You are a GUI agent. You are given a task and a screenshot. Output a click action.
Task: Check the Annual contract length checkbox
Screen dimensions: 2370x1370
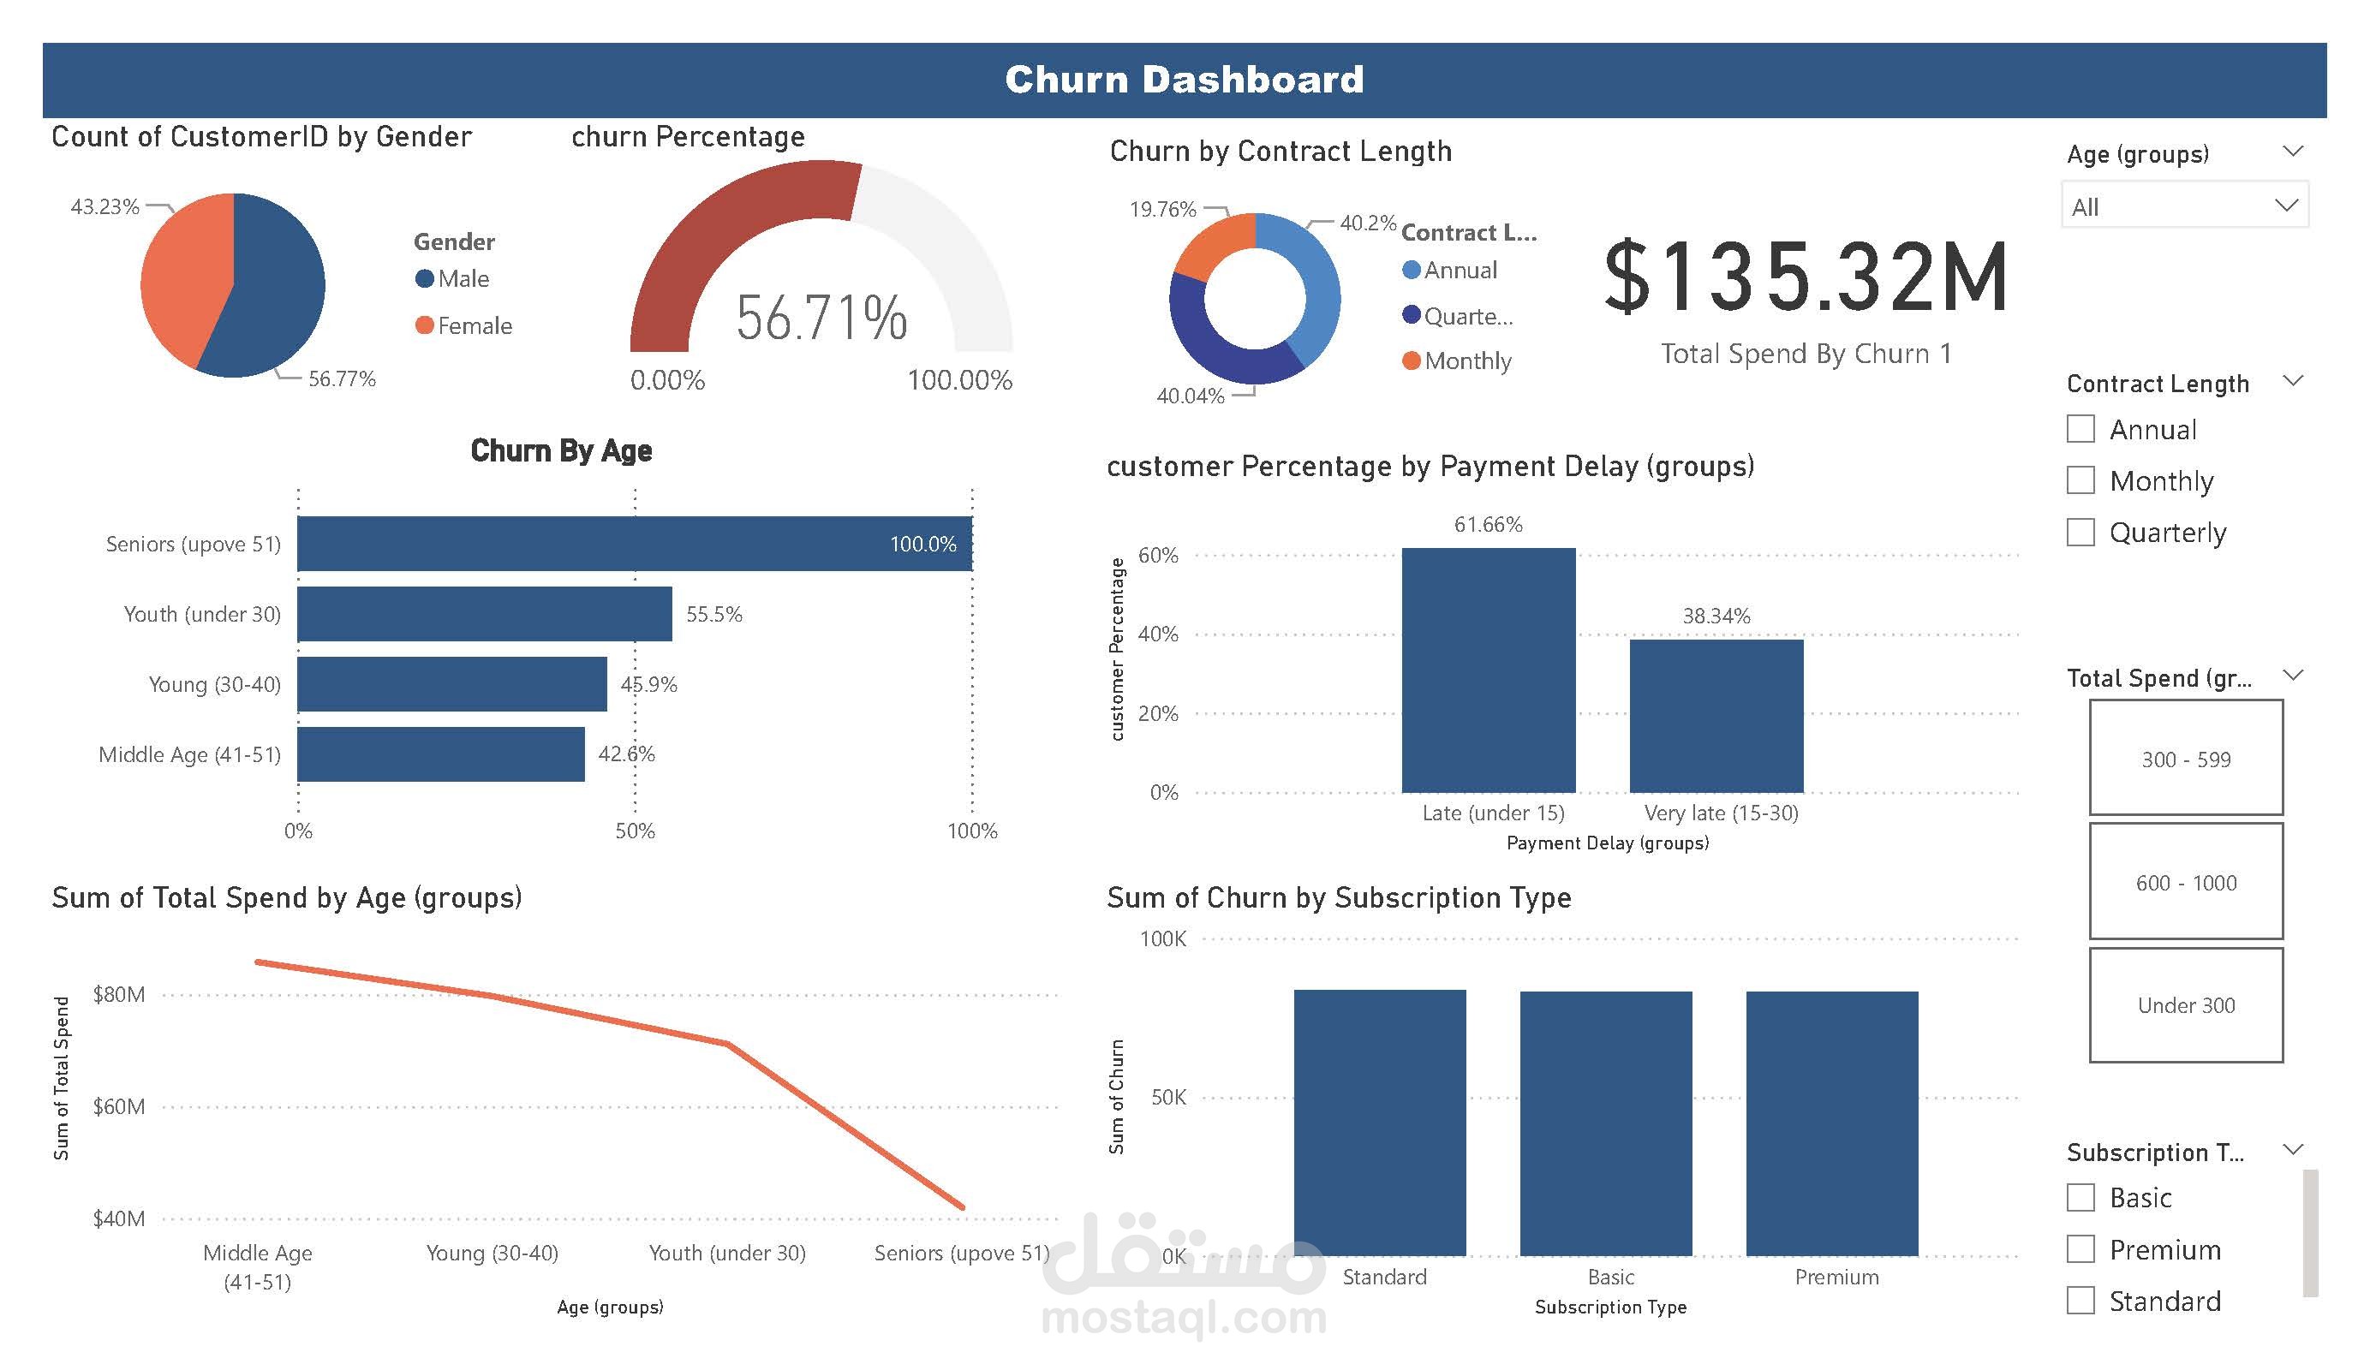click(x=2080, y=429)
